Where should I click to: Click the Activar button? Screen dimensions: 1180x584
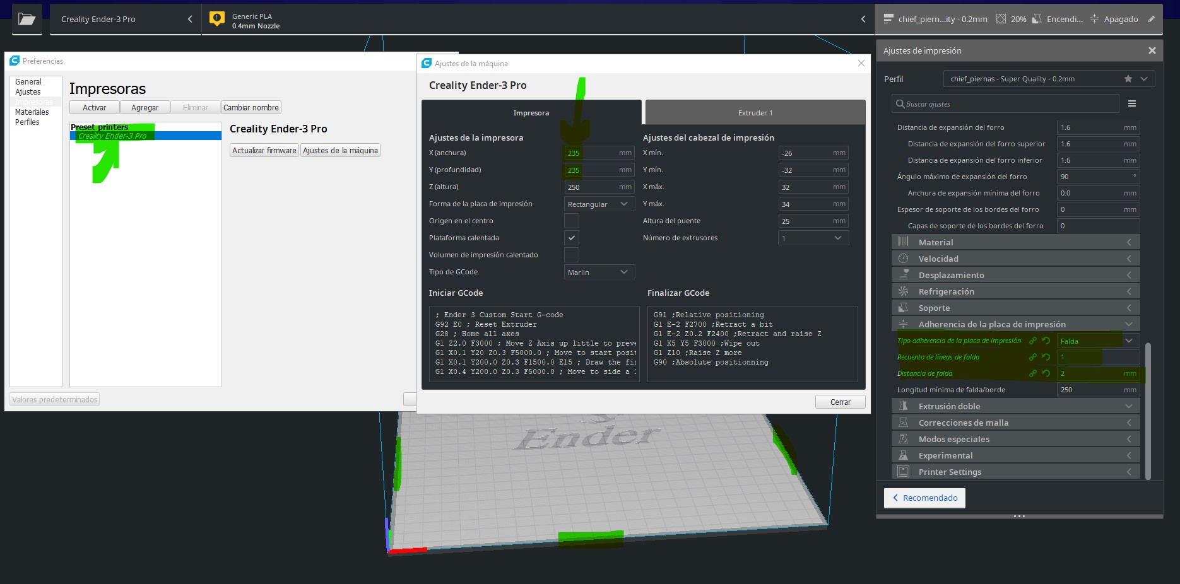coord(95,108)
